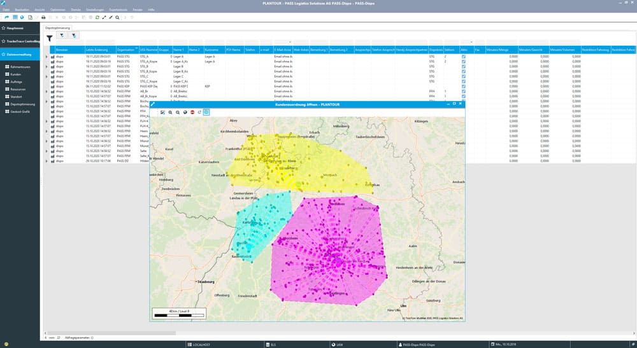Open Ressourcen in the sidebar

point(18,89)
